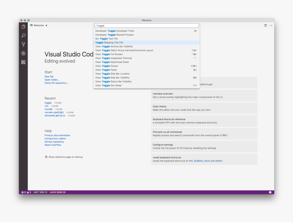
Task: Open the Source Control view icon
Action: [x=24, y=44]
